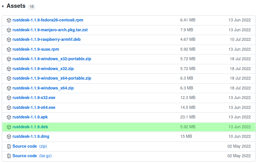Image resolution: width=257 pixels, height=163 pixels.
Task: Click the highlighted rustdesk-1.1.9.deb link
Action: pyautogui.click(x=30, y=127)
